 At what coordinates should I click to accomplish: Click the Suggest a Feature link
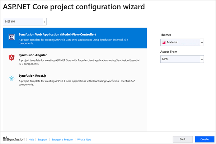(x=62, y=139)
